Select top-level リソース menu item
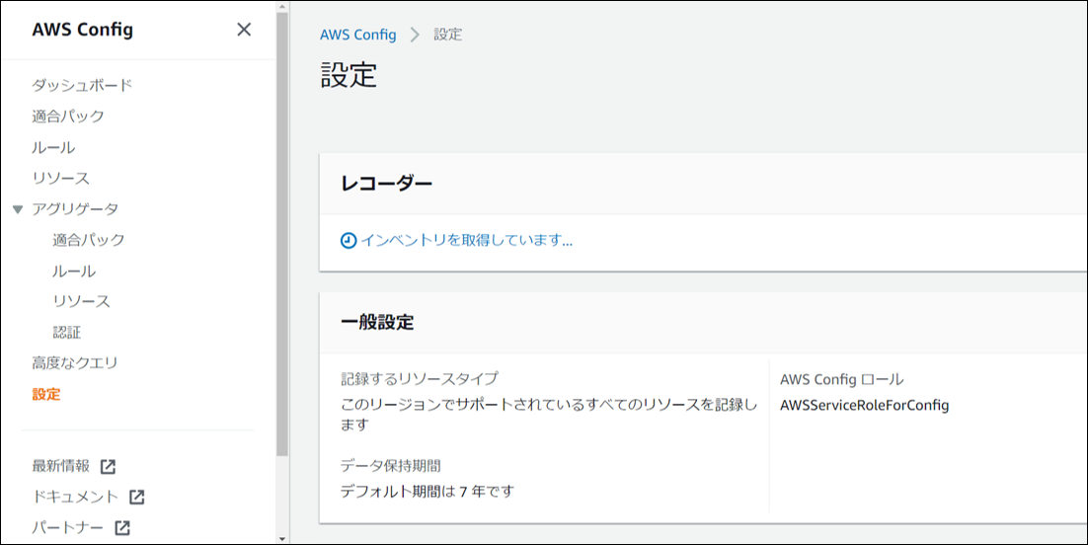Screen dimensions: 1088x545 60,178
